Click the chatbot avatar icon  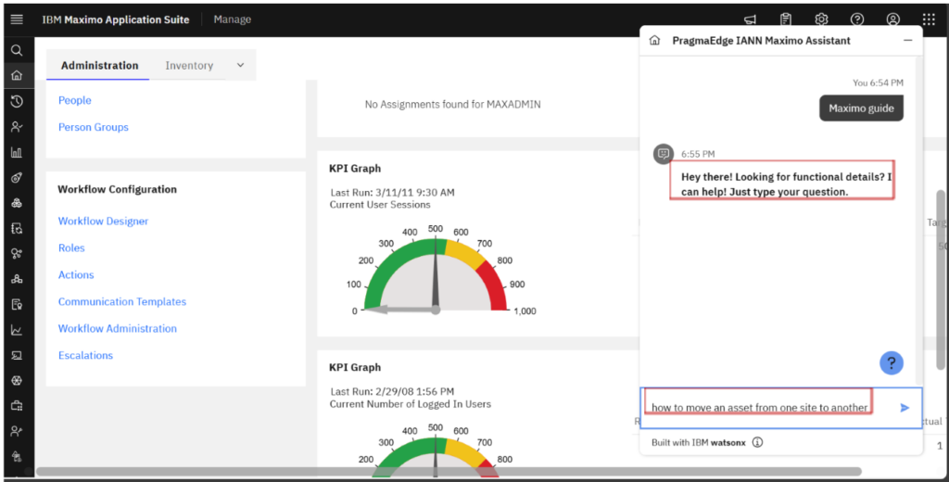pyautogui.click(x=664, y=154)
